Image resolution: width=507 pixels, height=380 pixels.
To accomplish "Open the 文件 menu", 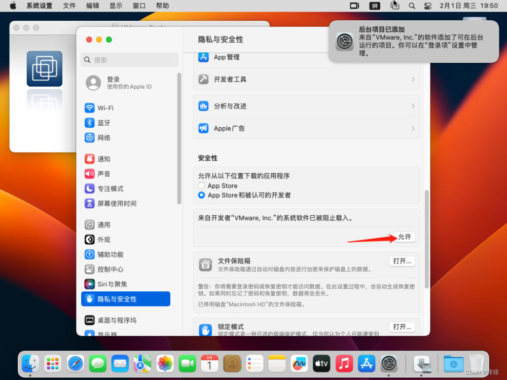I will (69, 6).
